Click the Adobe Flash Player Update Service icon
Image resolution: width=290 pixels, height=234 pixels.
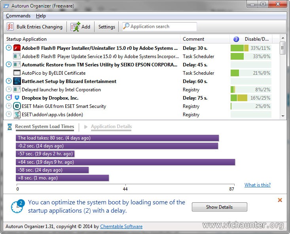click(x=17, y=56)
